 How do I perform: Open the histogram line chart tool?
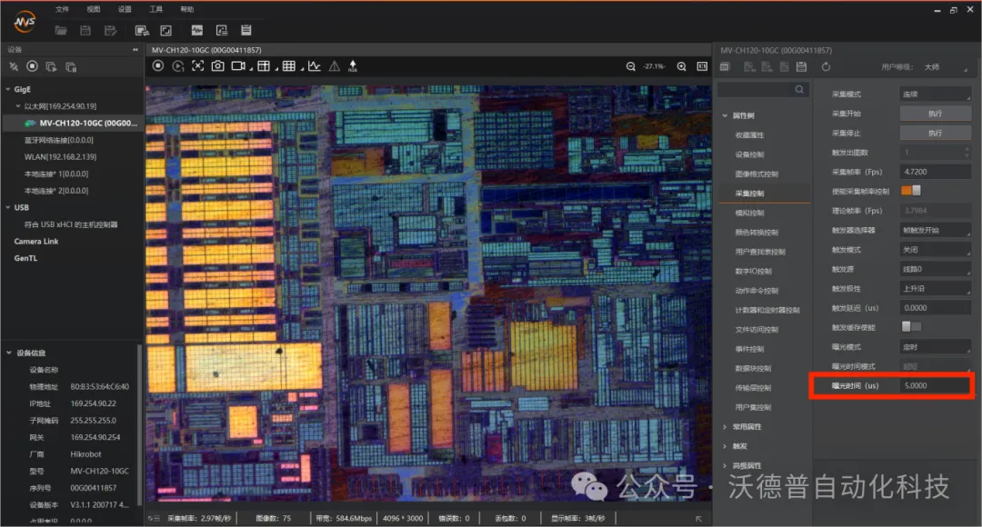[x=314, y=66]
